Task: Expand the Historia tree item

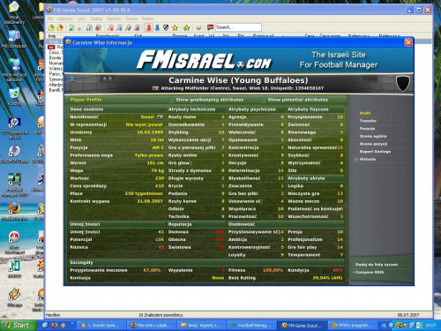Action: (356, 160)
